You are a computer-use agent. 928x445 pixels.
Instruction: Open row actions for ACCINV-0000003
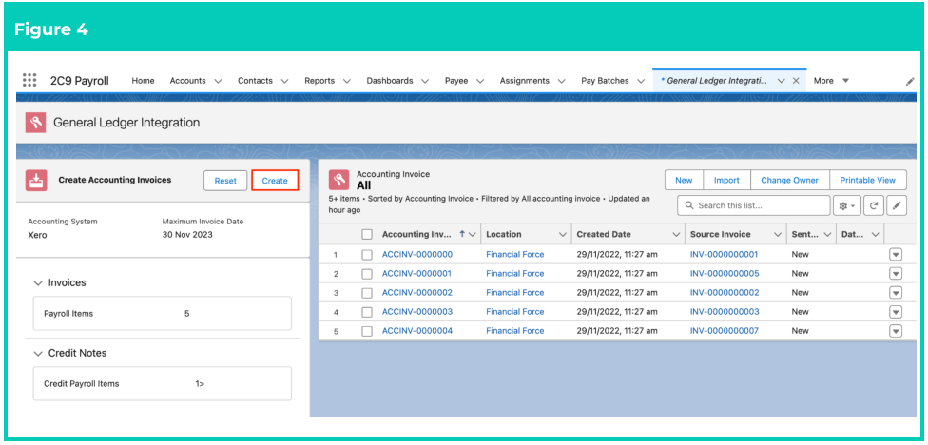click(x=896, y=311)
